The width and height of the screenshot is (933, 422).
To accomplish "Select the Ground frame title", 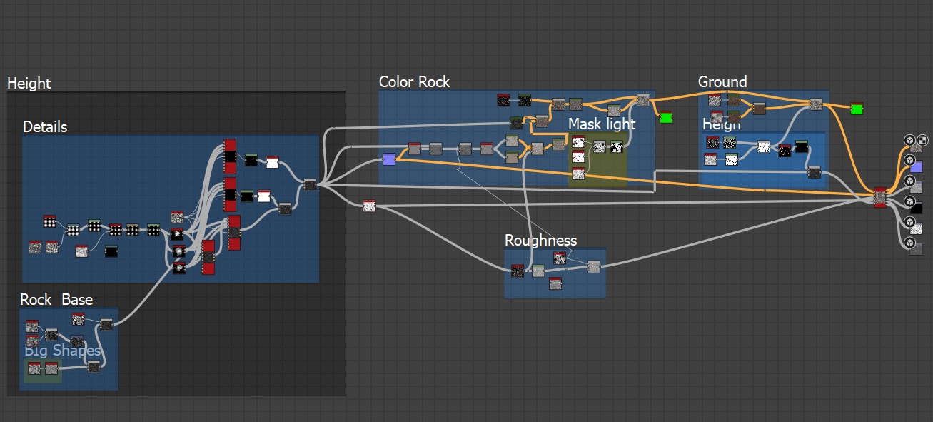I will [x=722, y=82].
